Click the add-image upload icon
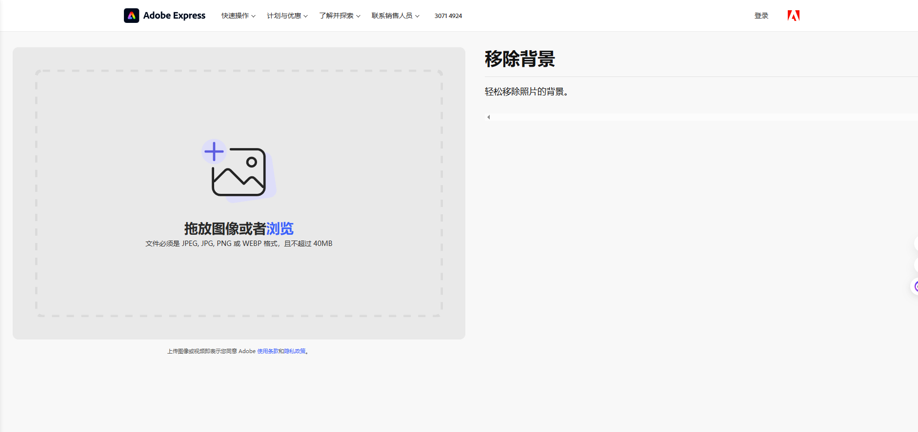 239,171
